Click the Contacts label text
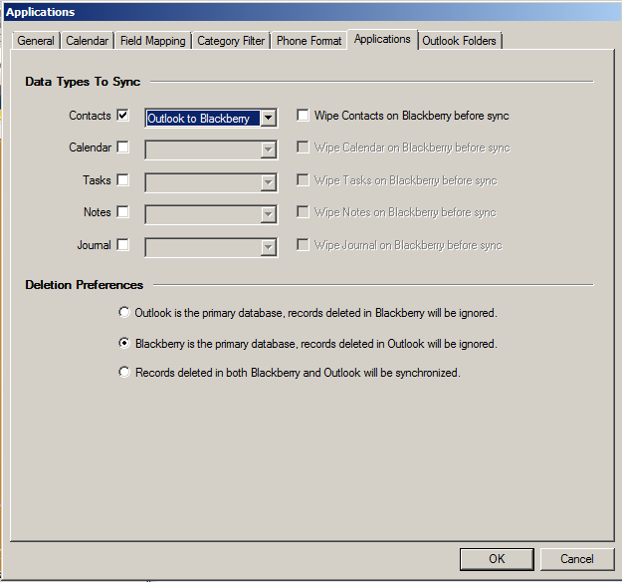The image size is (622, 582). pos(90,116)
